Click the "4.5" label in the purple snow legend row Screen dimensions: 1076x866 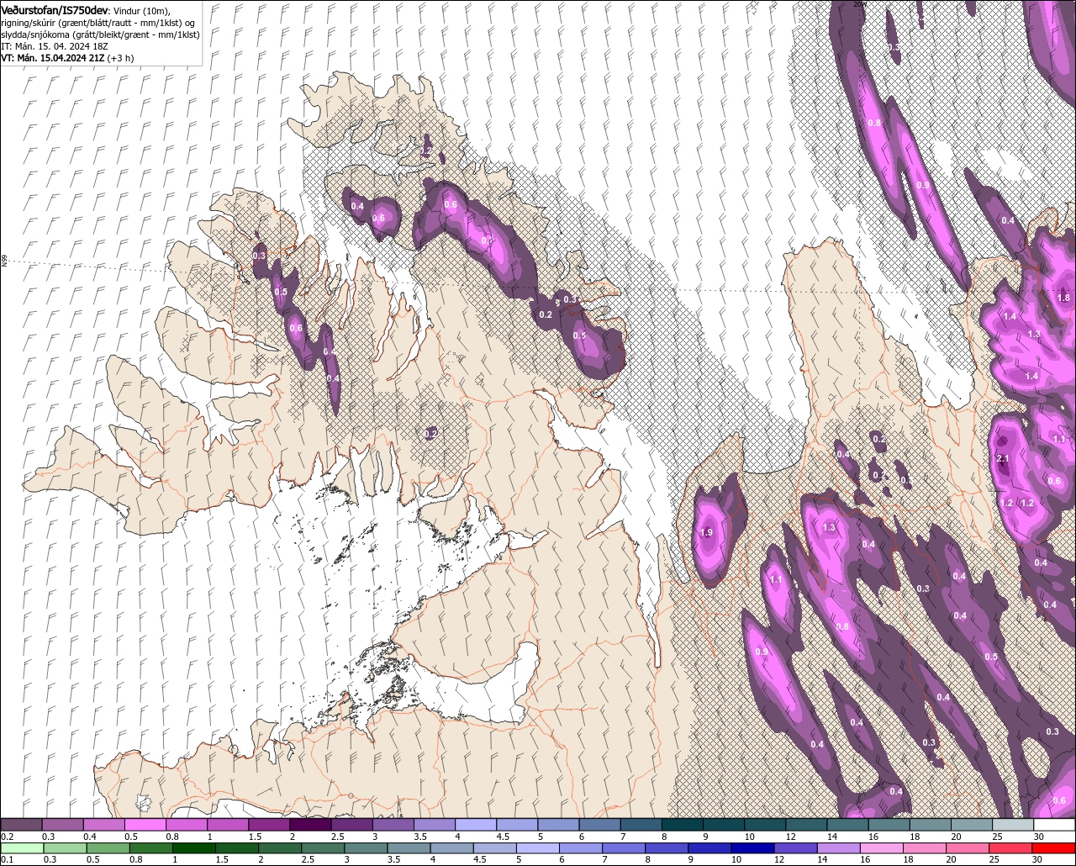504,837
